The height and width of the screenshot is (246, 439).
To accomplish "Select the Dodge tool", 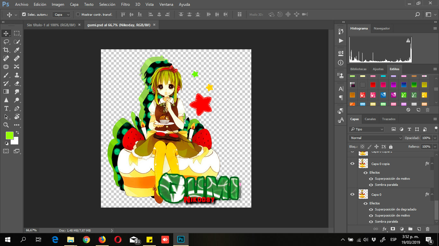I will click(x=17, y=100).
